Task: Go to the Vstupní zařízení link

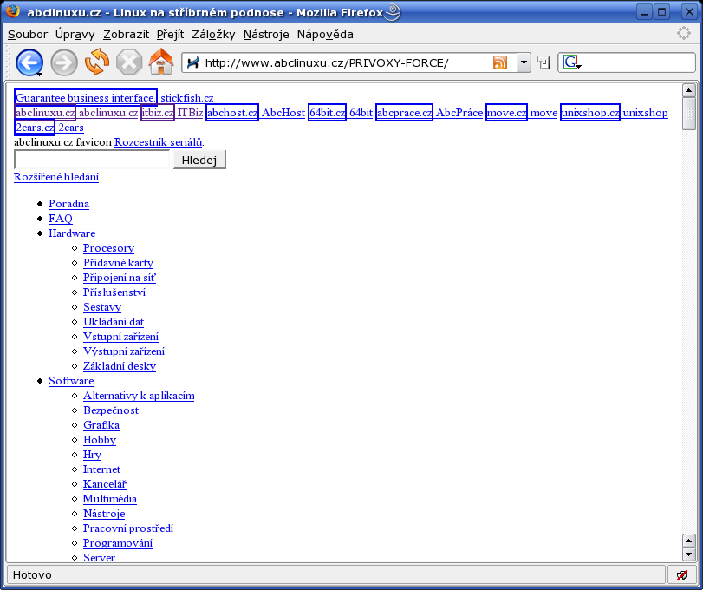Action: [120, 337]
